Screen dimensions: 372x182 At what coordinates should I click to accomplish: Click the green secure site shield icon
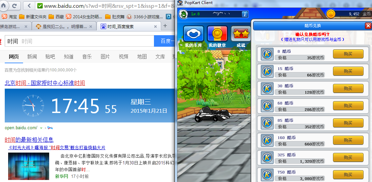[x=40, y=6]
